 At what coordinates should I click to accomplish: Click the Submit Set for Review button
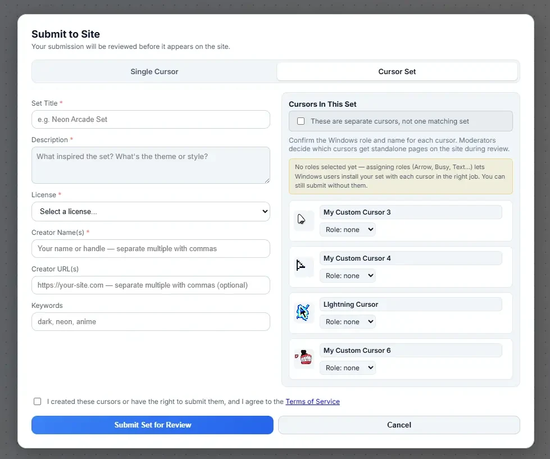(x=152, y=425)
